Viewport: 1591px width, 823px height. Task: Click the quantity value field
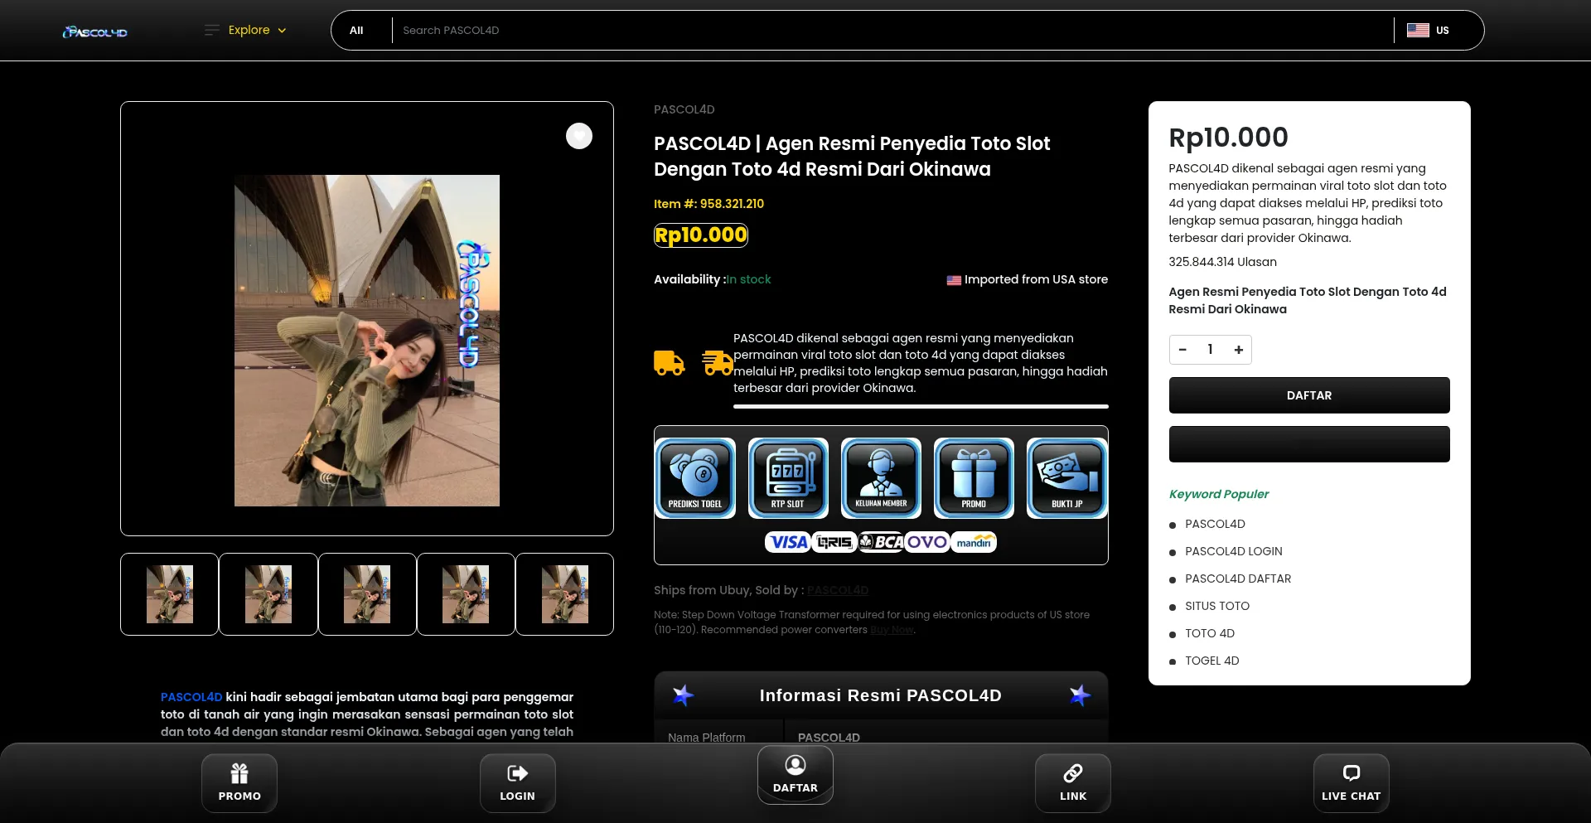point(1211,350)
